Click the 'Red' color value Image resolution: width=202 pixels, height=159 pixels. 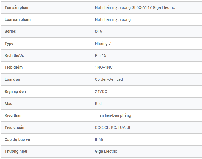coord(98,104)
